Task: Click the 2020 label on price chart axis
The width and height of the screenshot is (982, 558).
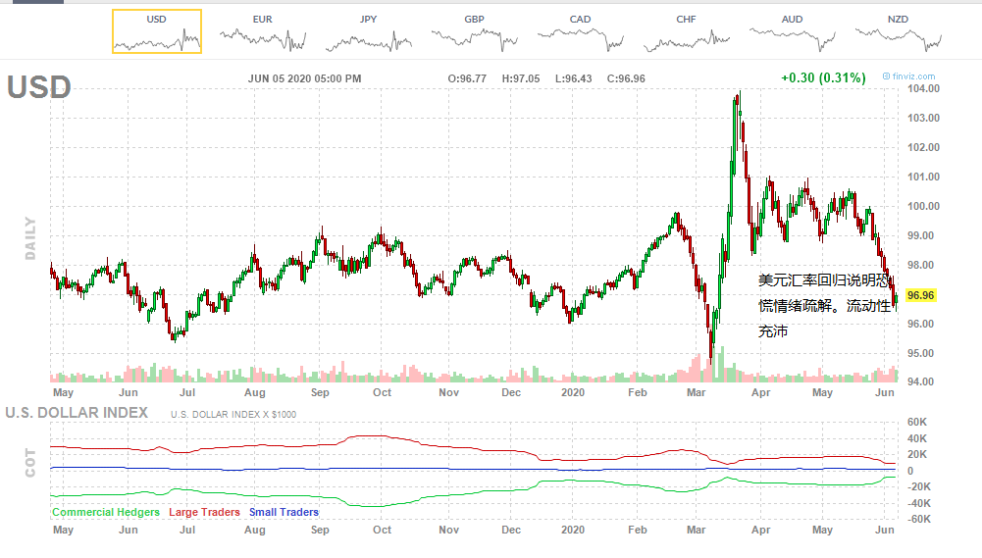Action: (572, 392)
